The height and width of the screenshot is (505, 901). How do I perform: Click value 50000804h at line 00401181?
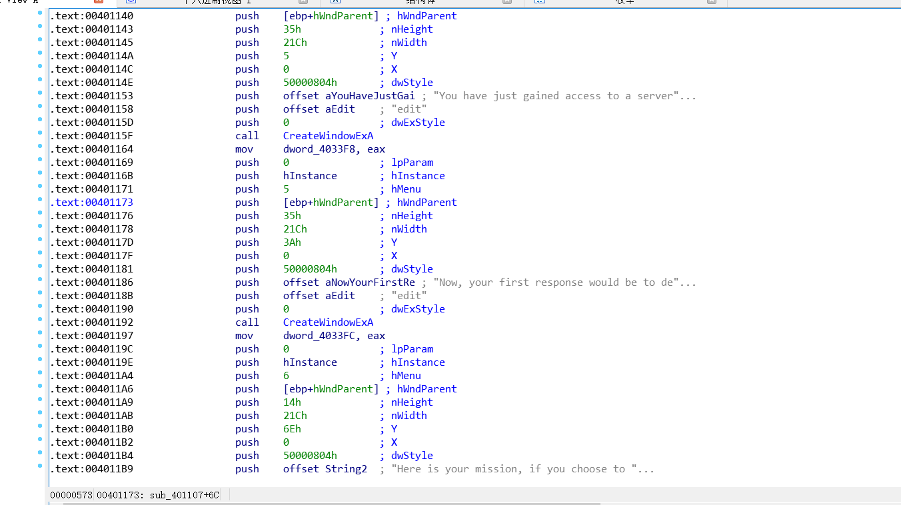click(310, 269)
